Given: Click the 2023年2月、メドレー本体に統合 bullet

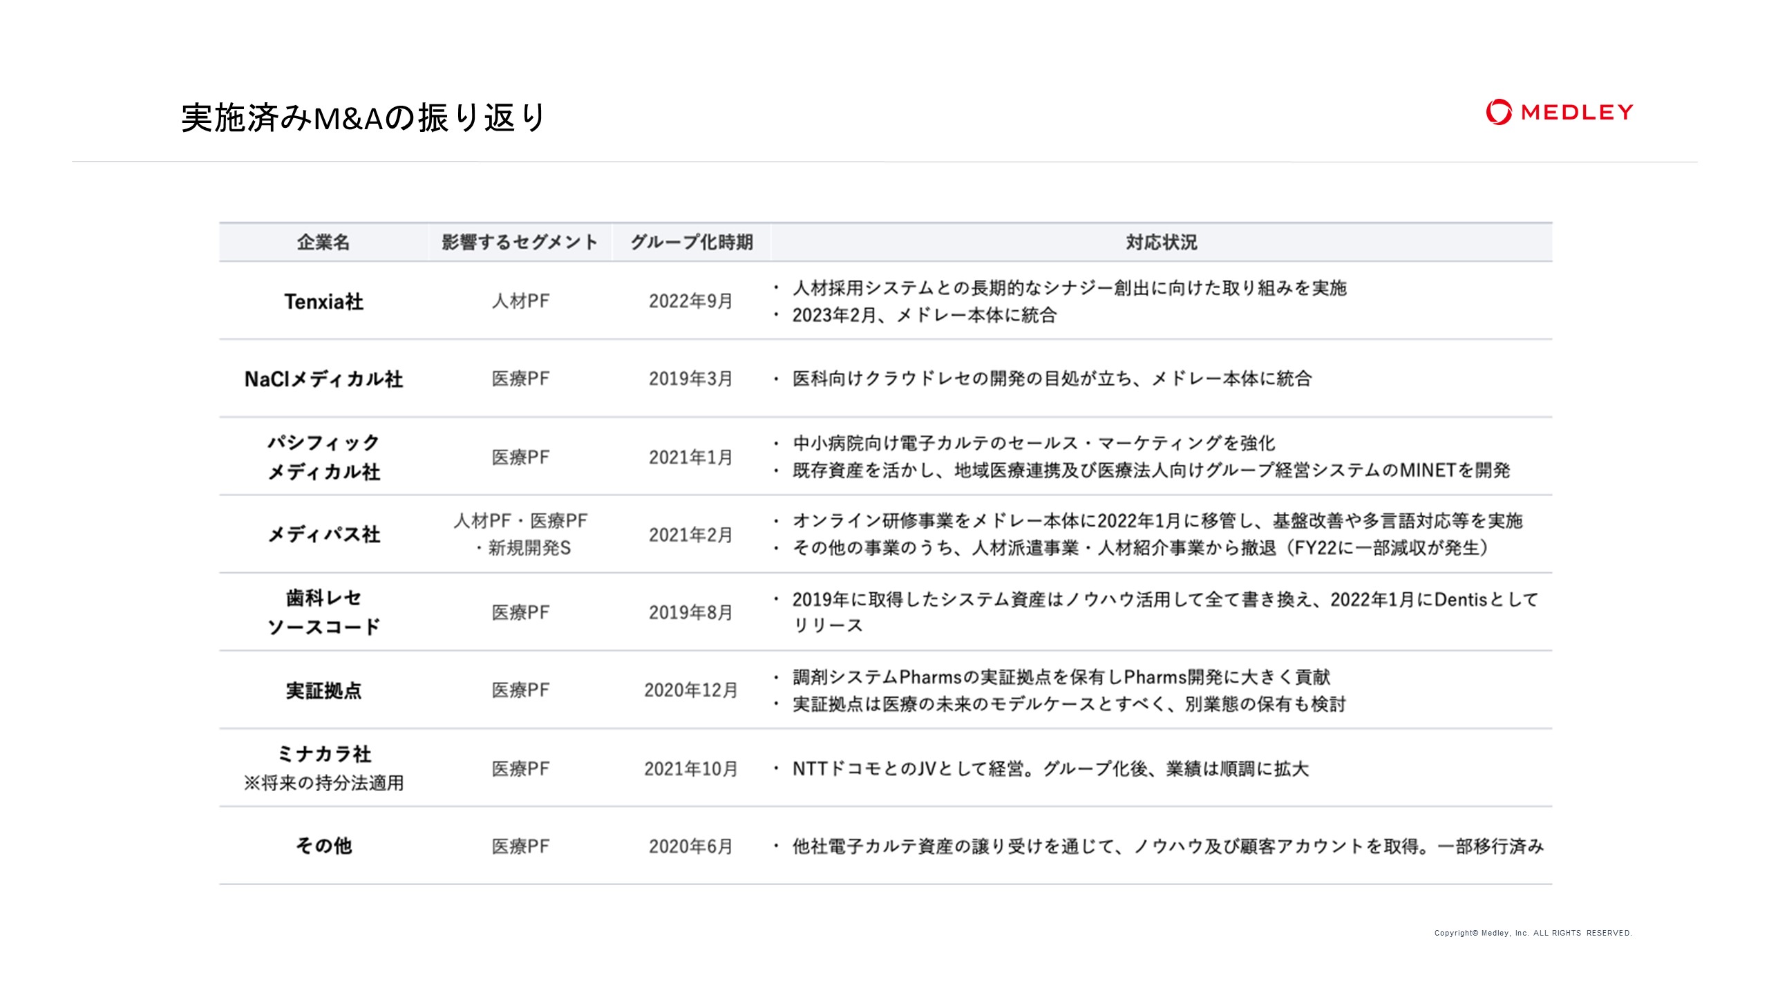Looking at the screenshot, I should pos(925,315).
